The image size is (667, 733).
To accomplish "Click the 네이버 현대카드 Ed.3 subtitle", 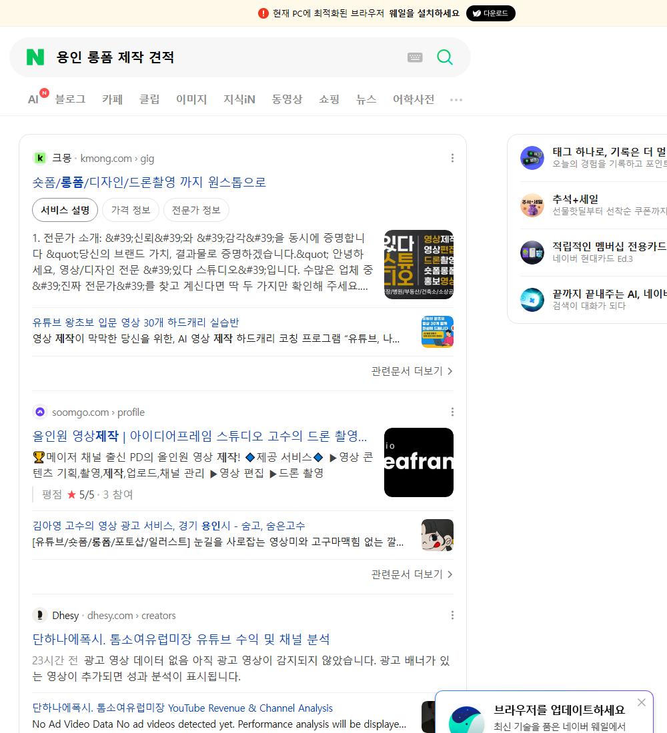I will tap(592, 259).
